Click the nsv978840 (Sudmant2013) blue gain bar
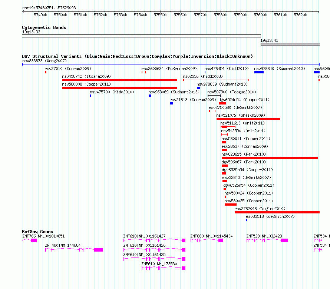 (x=259, y=72)
